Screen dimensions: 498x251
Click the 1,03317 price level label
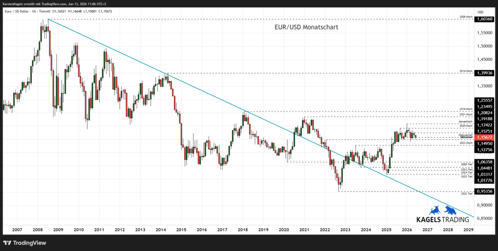485,174
